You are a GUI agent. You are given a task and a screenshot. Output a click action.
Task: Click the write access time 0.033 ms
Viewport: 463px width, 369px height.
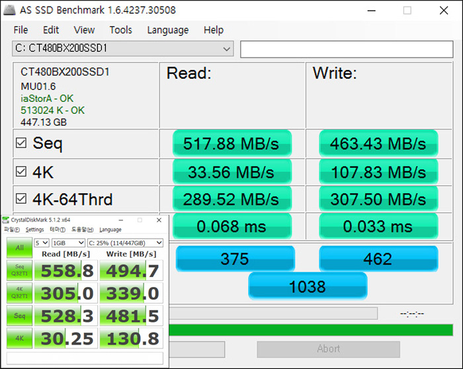[x=378, y=226]
